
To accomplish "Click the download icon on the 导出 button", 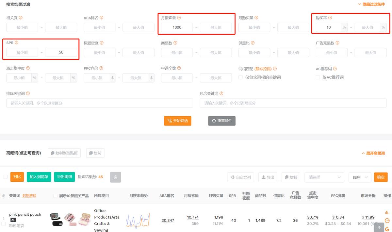I will 263,177.
